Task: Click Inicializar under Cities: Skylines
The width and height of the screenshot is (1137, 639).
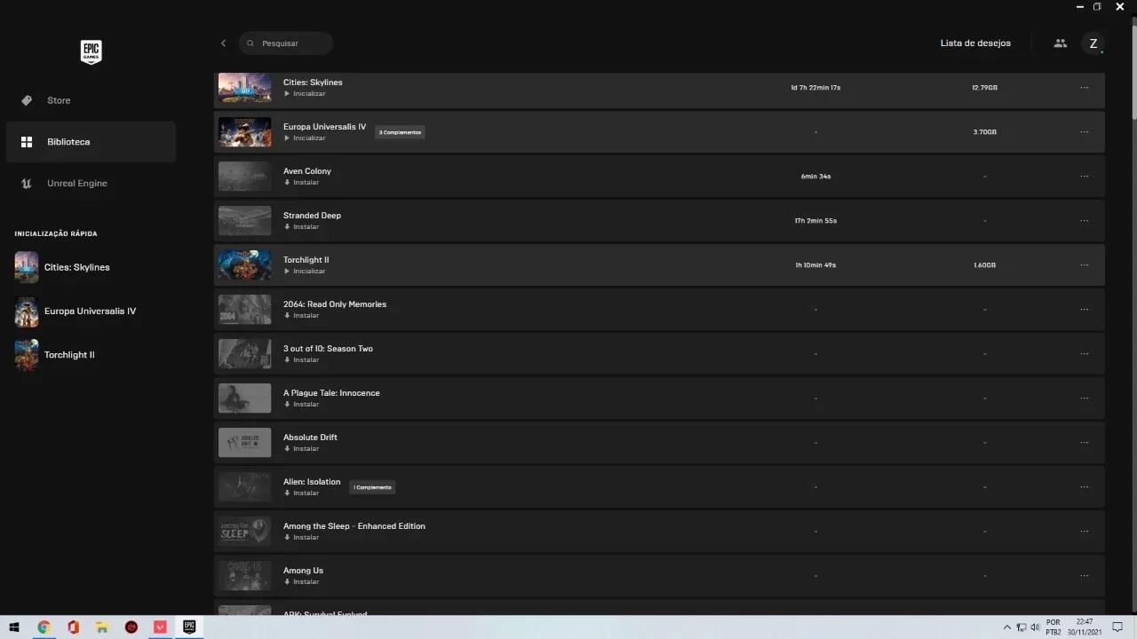Action: coord(305,94)
